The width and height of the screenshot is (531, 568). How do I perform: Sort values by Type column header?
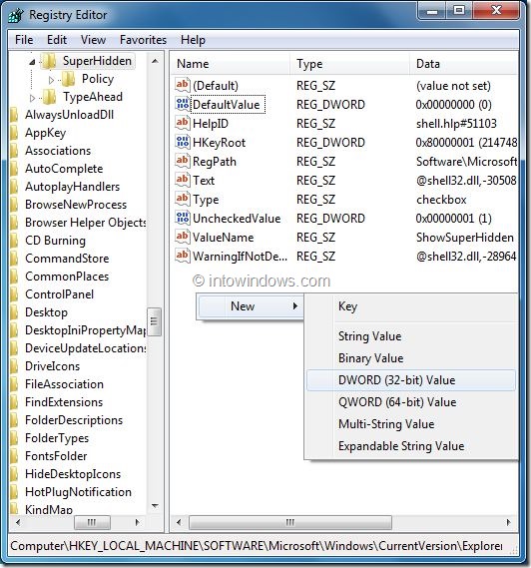(349, 64)
